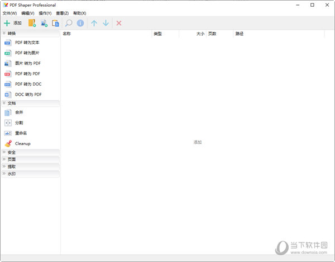Sort by the 页数 column header
335x262 pixels.
tap(212, 34)
